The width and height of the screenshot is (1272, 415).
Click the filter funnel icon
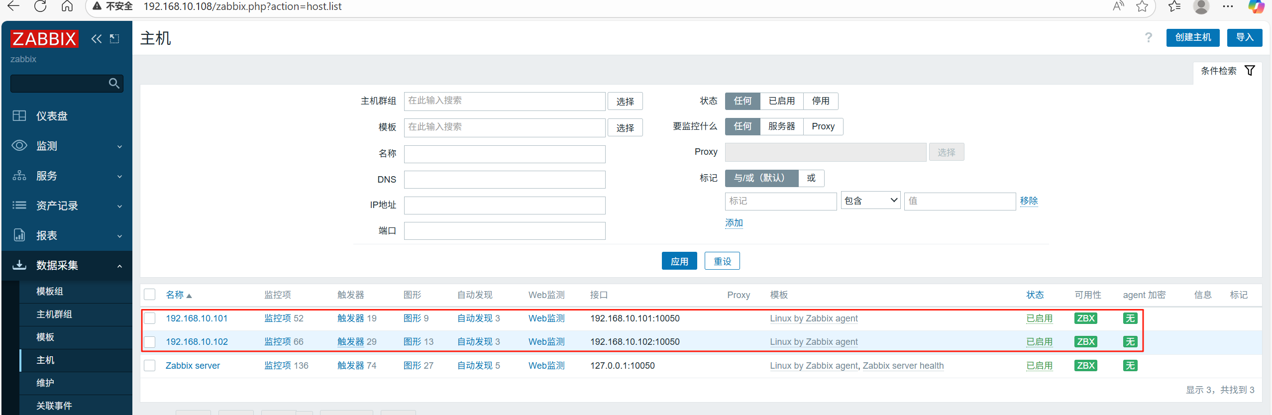tap(1250, 71)
